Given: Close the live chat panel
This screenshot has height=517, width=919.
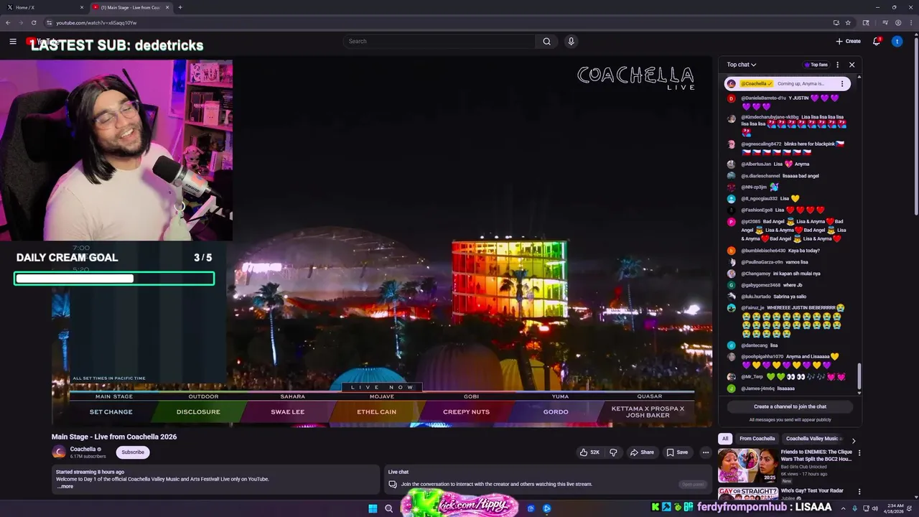Looking at the screenshot, I should (852, 65).
